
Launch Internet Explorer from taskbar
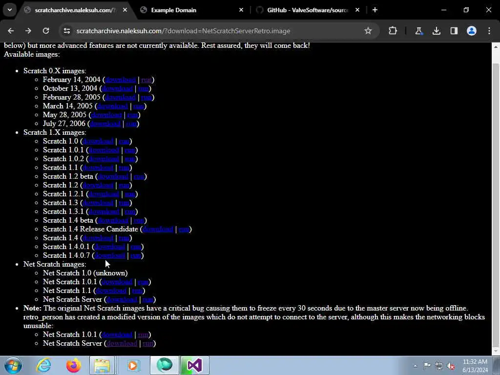pyautogui.click(x=43, y=365)
